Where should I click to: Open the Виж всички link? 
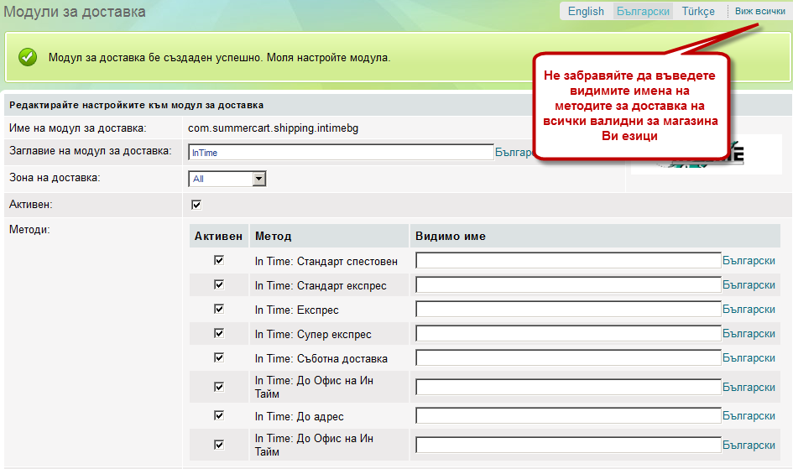point(759,11)
